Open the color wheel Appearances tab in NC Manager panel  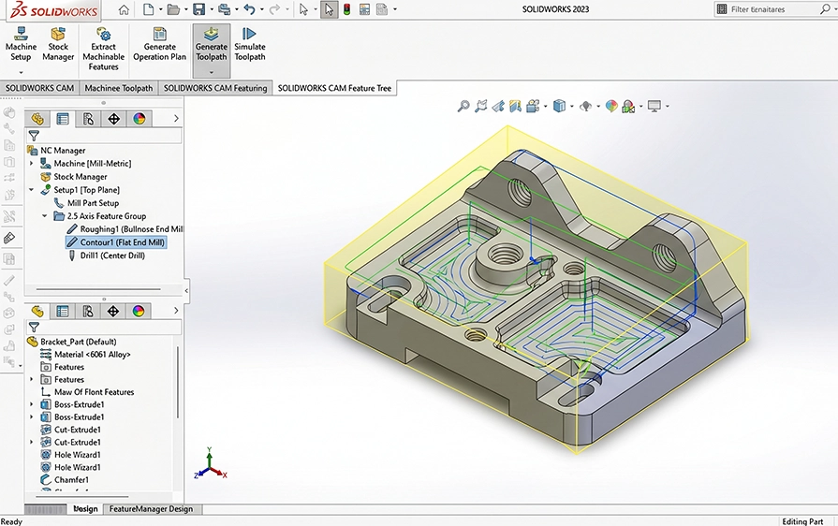(139, 119)
